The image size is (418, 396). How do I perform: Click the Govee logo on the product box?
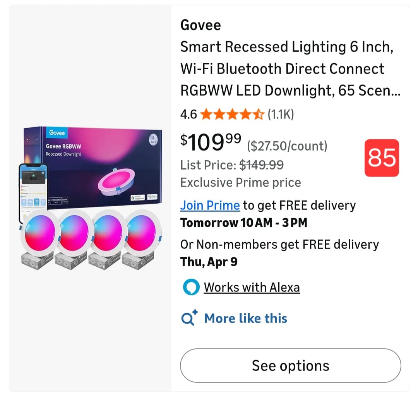[x=57, y=133]
